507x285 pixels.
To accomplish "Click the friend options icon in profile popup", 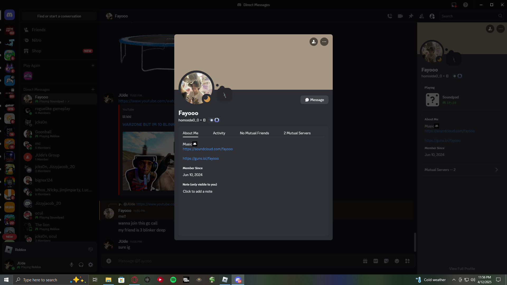I will point(314,42).
